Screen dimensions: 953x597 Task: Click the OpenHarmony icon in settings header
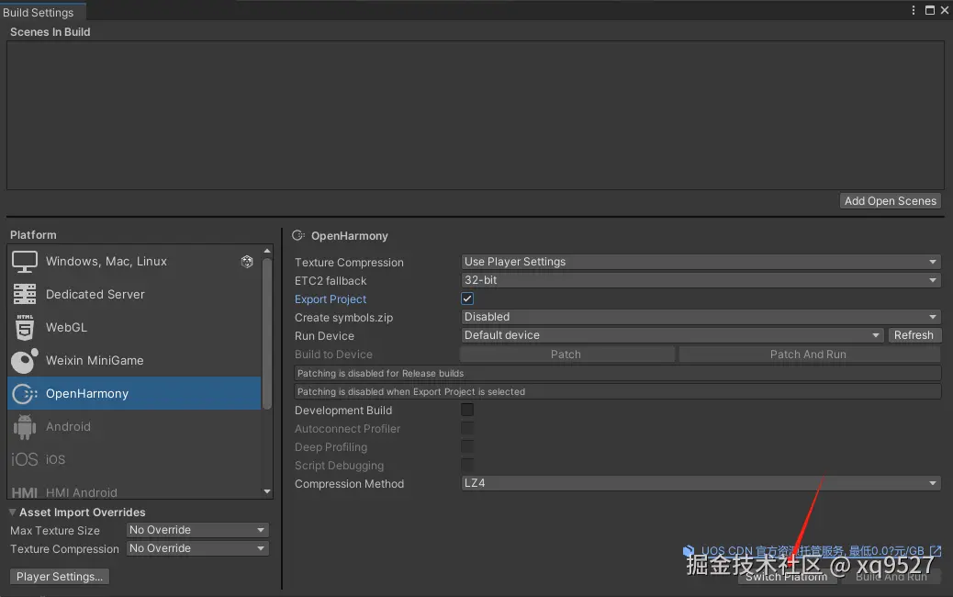pyautogui.click(x=298, y=235)
